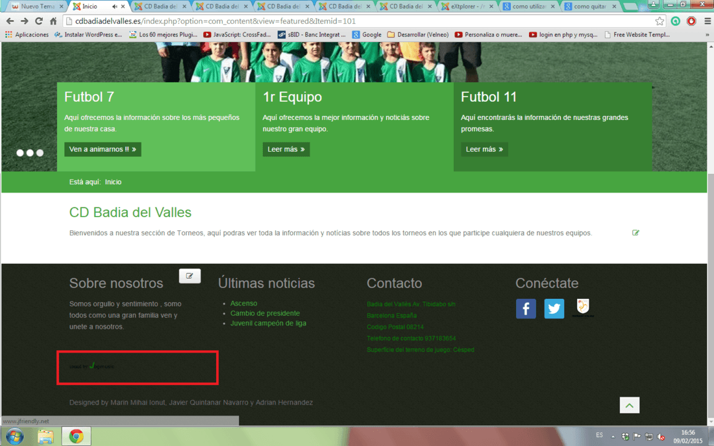The image size is (714, 446).
Task: Open JavaScript: CrossFad... bookmark
Action: click(x=237, y=34)
